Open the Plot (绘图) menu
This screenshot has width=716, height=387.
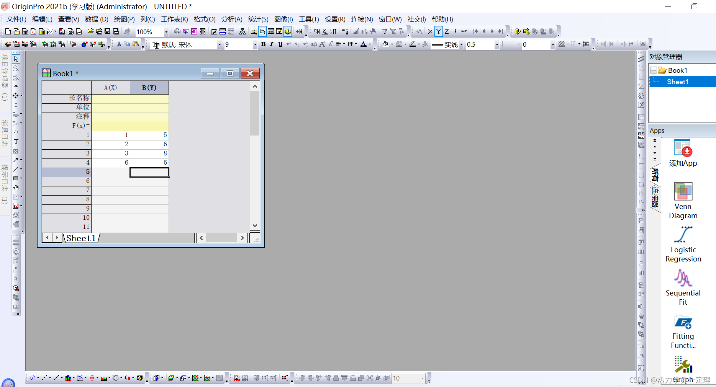tap(124, 19)
